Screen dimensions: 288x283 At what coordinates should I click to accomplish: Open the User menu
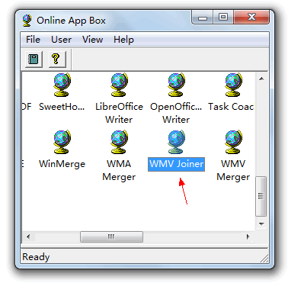tap(61, 40)
